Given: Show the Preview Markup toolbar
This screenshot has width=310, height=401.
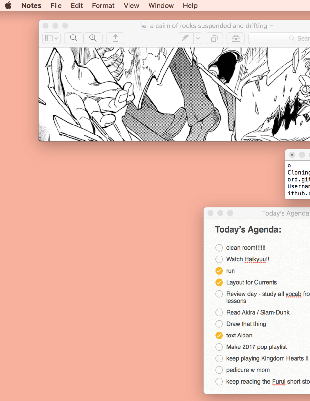Looking at the screenshot, I should tap(236, 38).
